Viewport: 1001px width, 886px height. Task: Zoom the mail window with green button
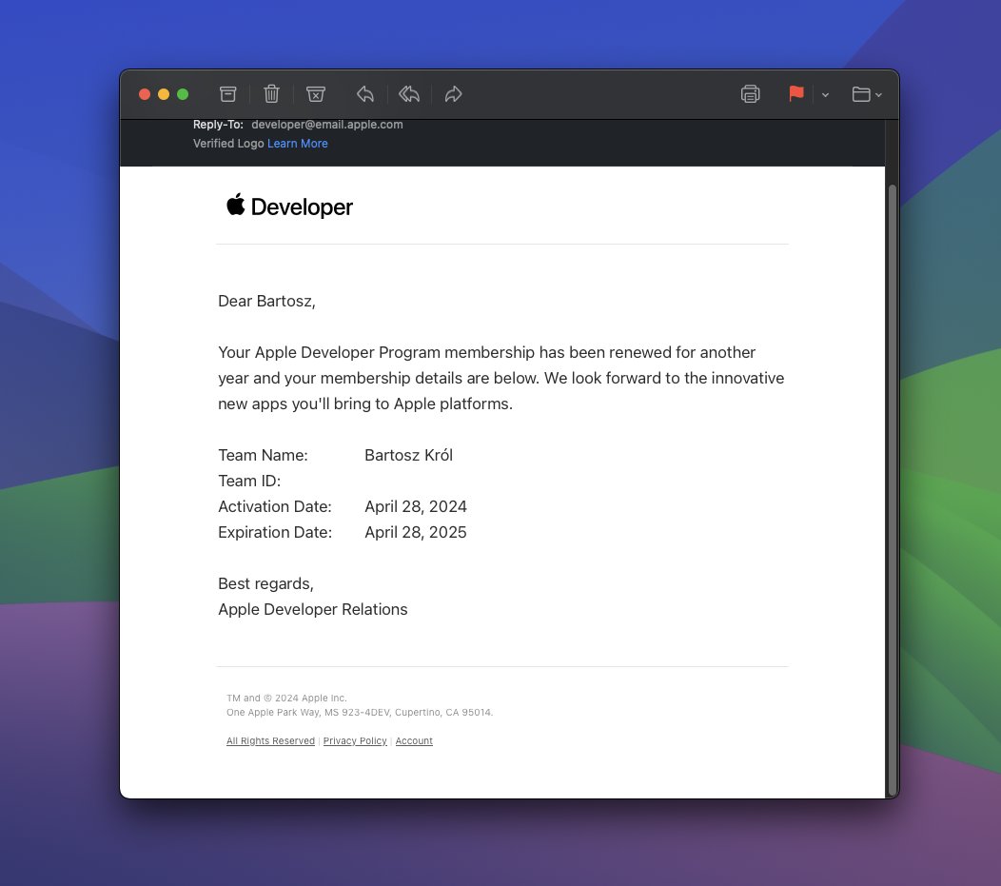coord(183,94)
